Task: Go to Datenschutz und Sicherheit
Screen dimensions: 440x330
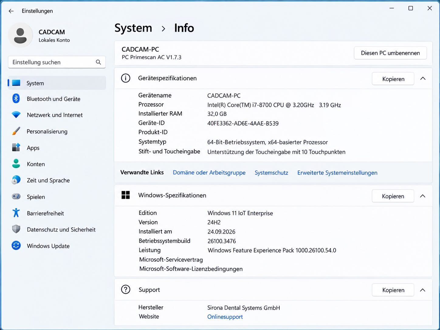Action: pyautogui.click(x=57, y=229)
